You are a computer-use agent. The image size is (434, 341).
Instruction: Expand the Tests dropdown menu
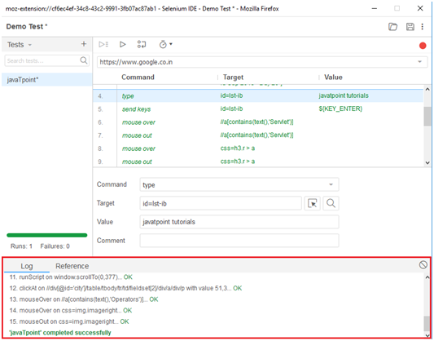pyautogui.click(x=20, y=45)
